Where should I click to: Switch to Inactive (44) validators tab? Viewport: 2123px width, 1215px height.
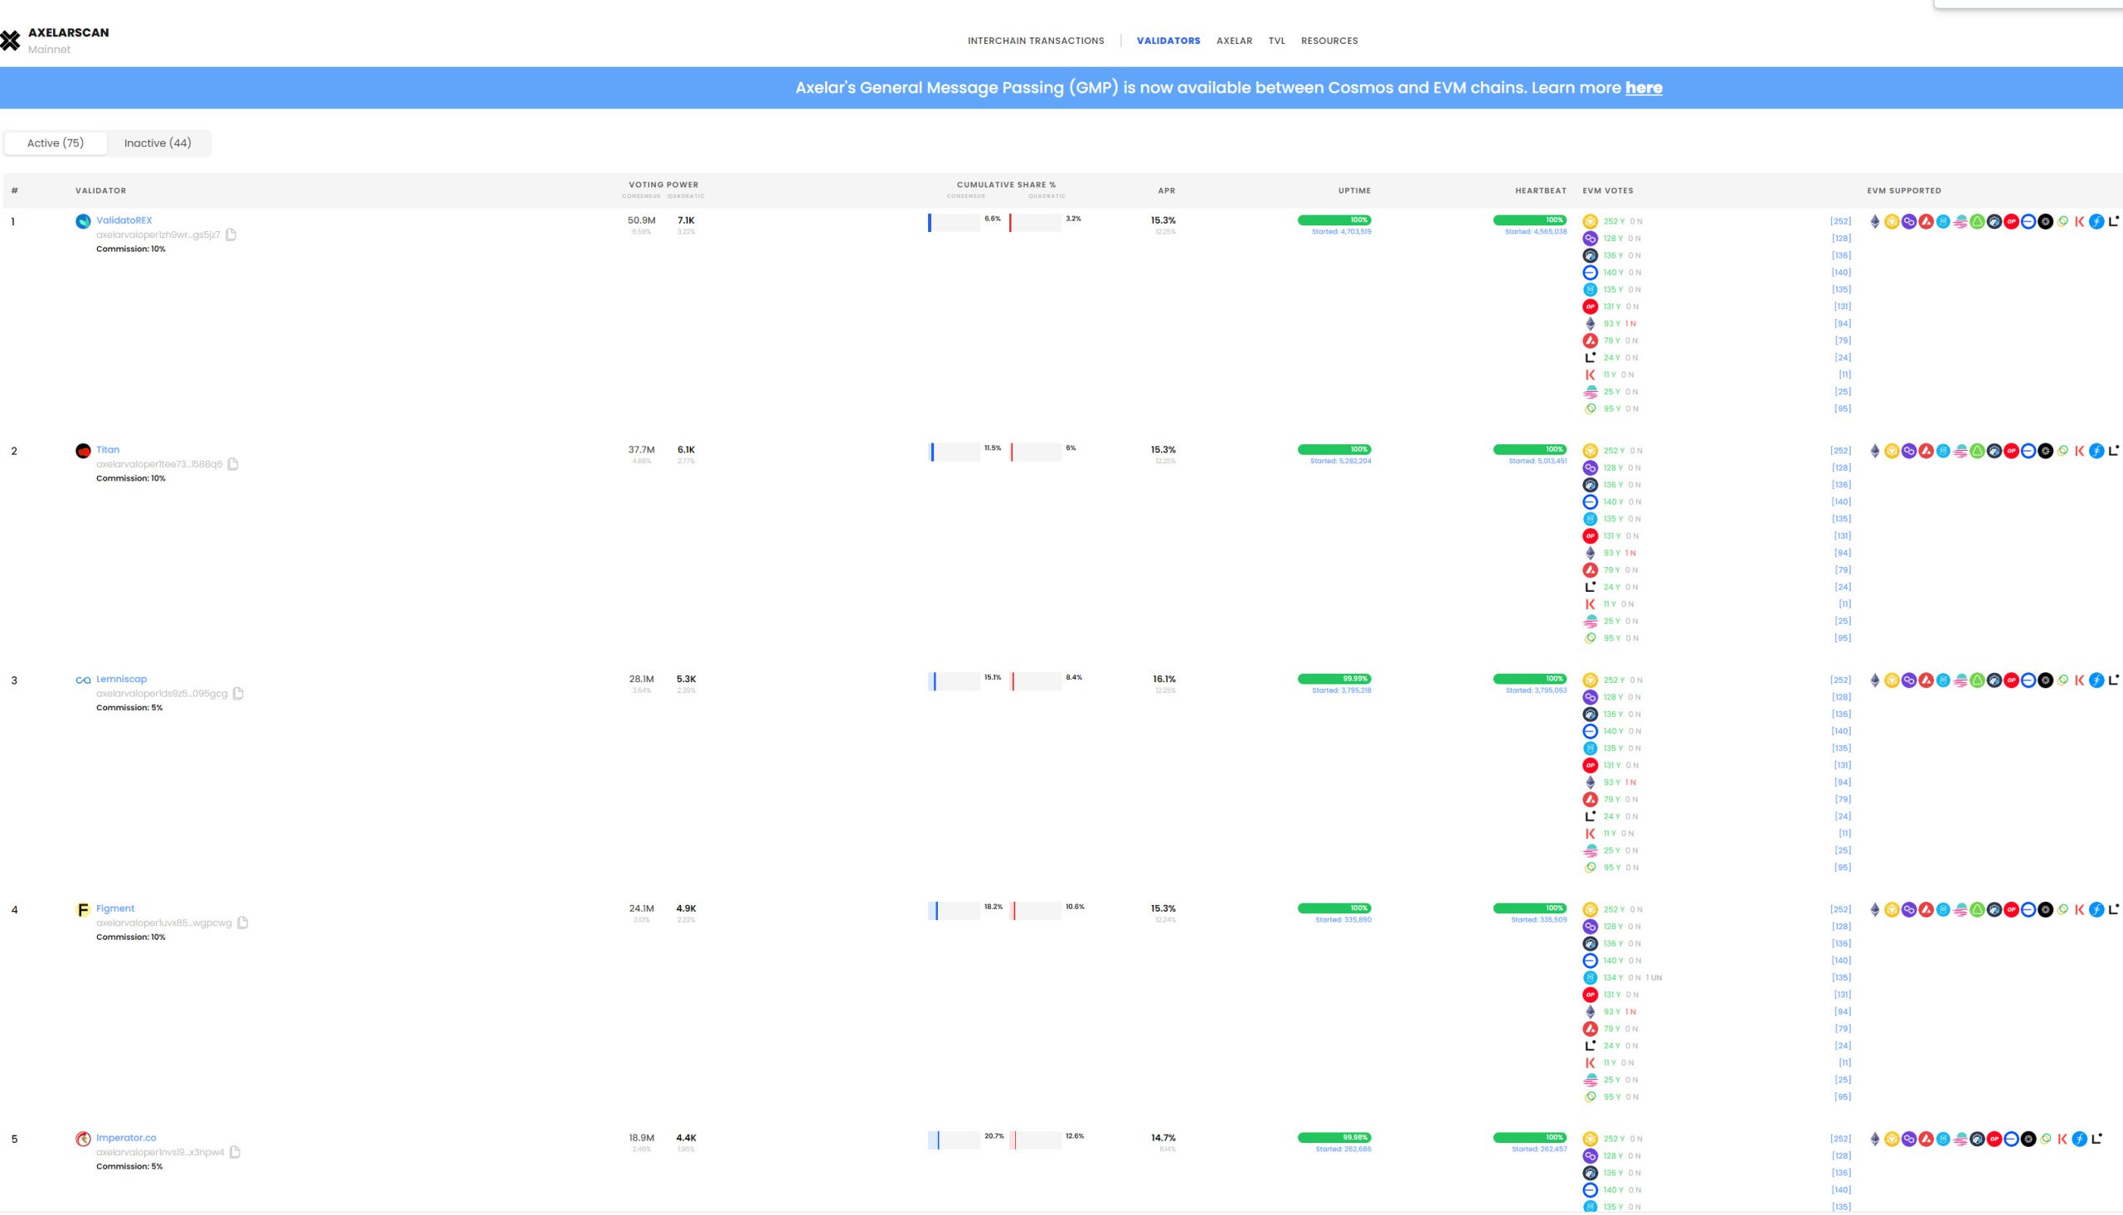click(x=158, y=143)
